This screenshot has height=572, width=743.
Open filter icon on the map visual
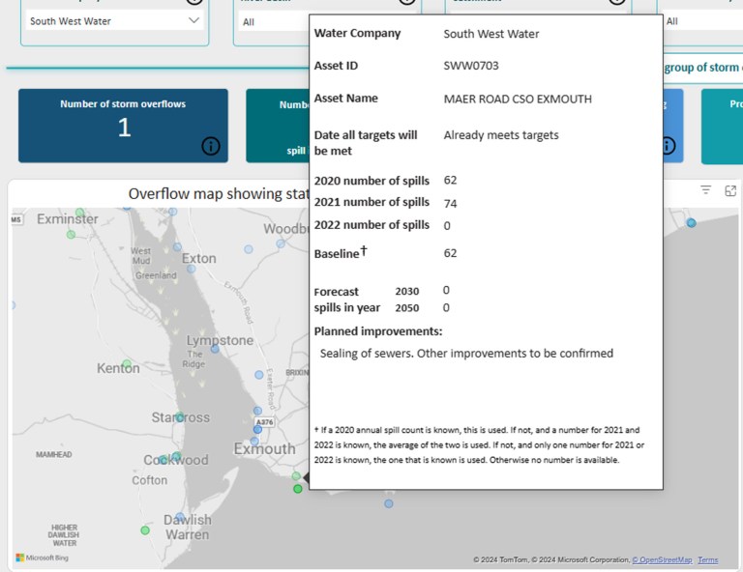706,190
